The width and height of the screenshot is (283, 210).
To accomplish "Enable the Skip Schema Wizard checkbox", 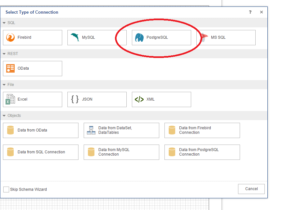I will [6, 189].
